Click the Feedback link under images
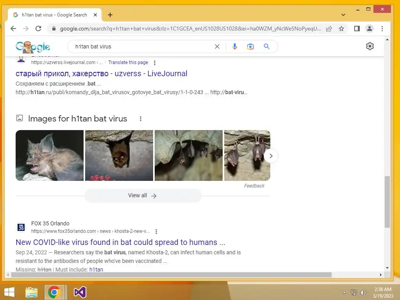The image size is (400, 300). click(254, 186)
